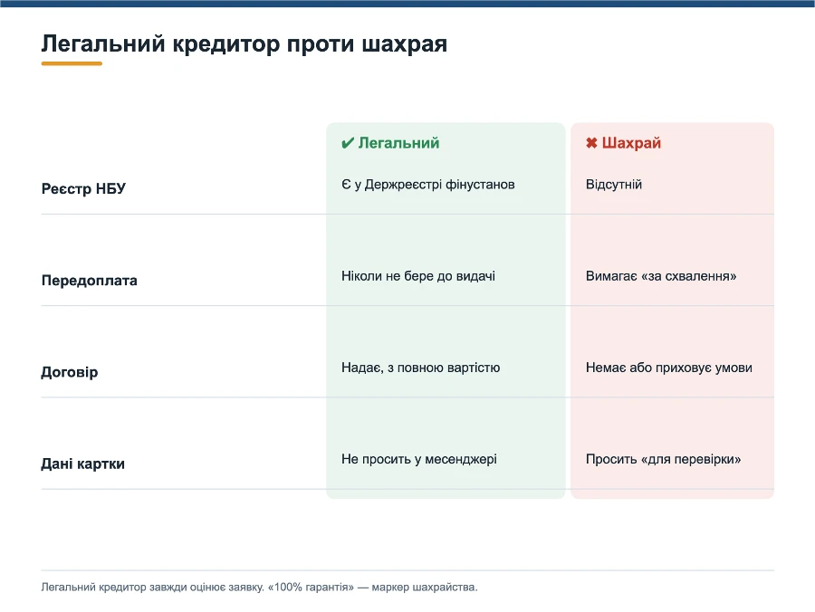Select cell 'Немає або приховує умови'

point(669,368)
